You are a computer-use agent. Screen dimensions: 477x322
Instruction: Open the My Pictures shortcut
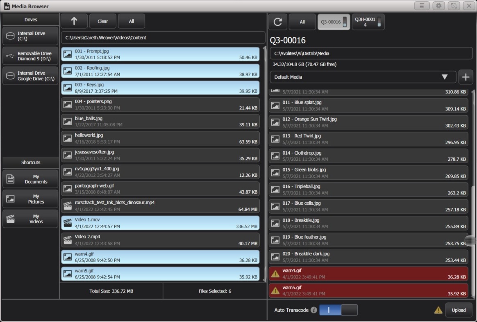click(30, 199)
